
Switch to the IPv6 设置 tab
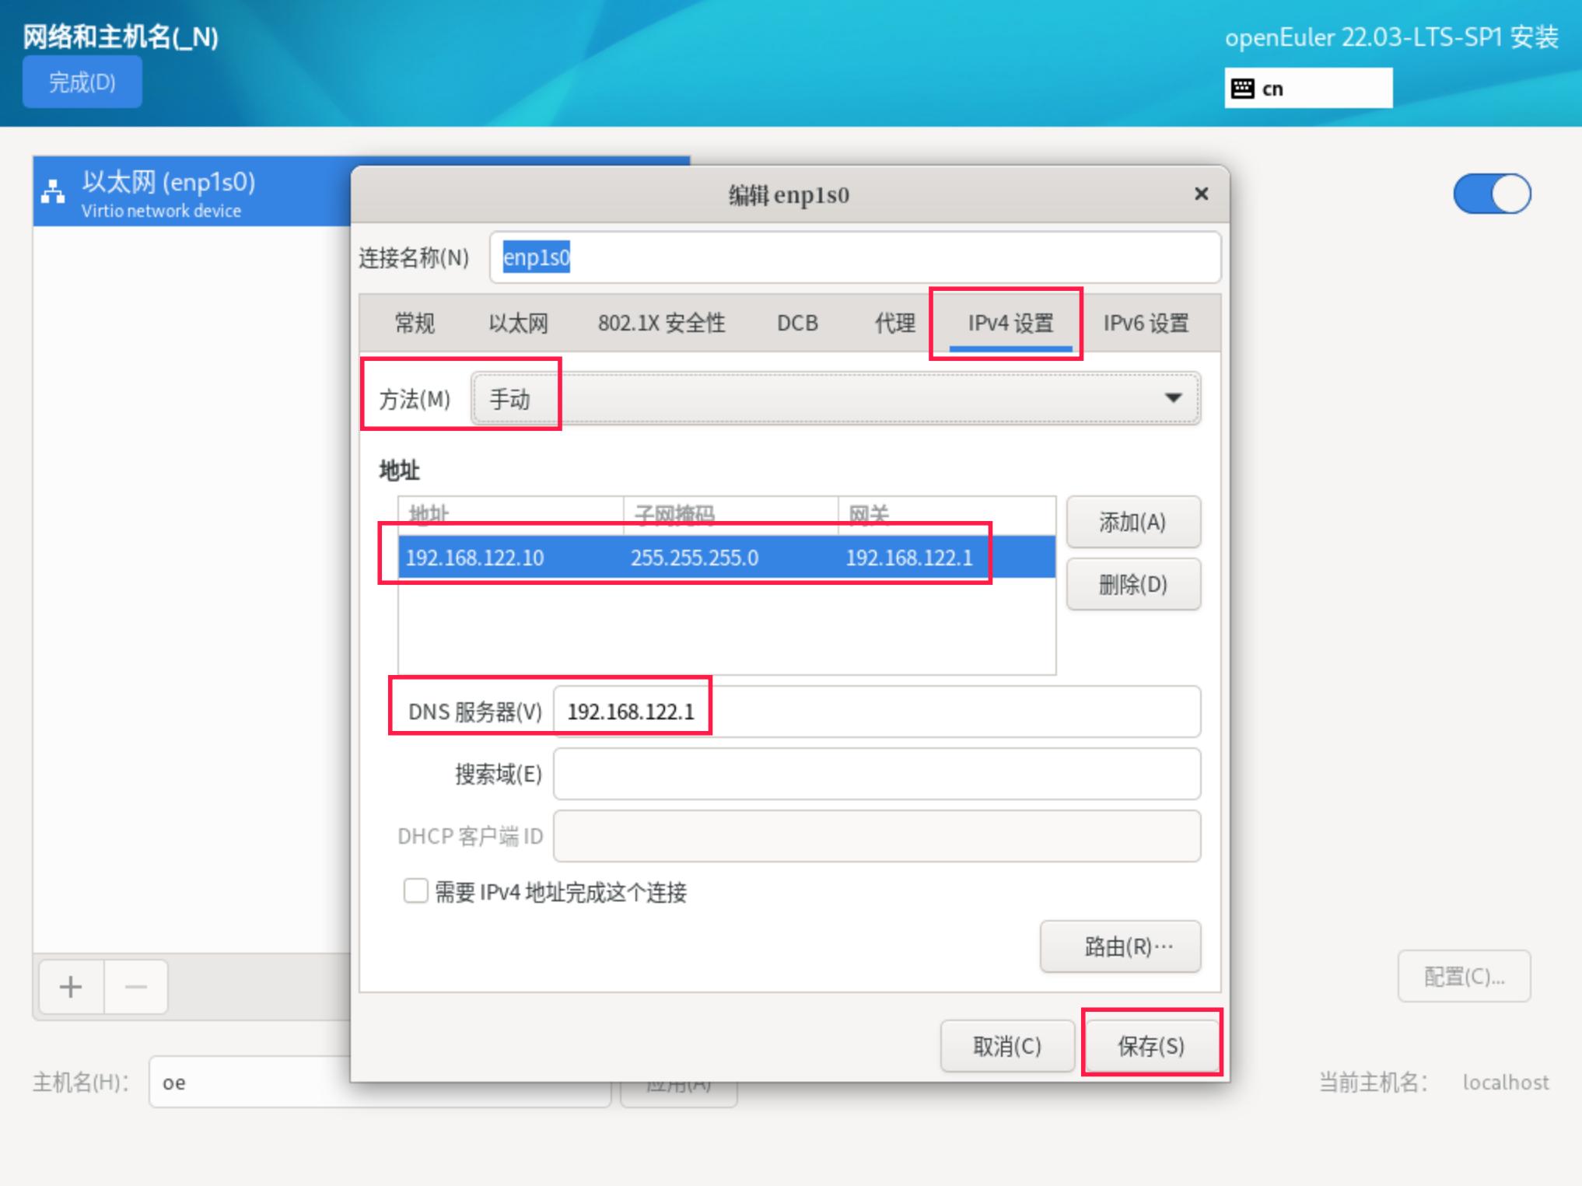(1145, 323)
